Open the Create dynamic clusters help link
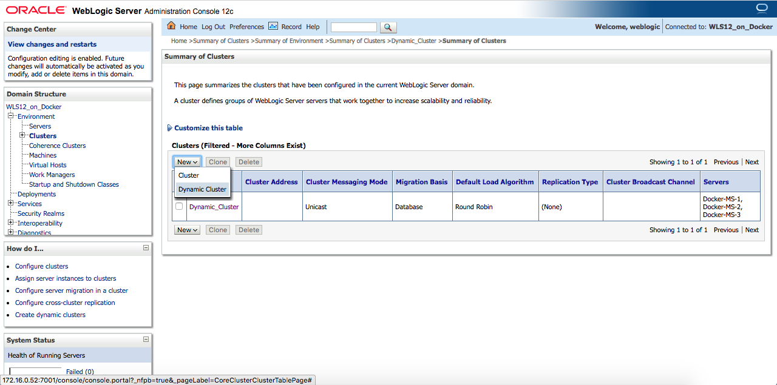Image resolution: width=777 pixels, height=385 pixels. pos(50,315)
